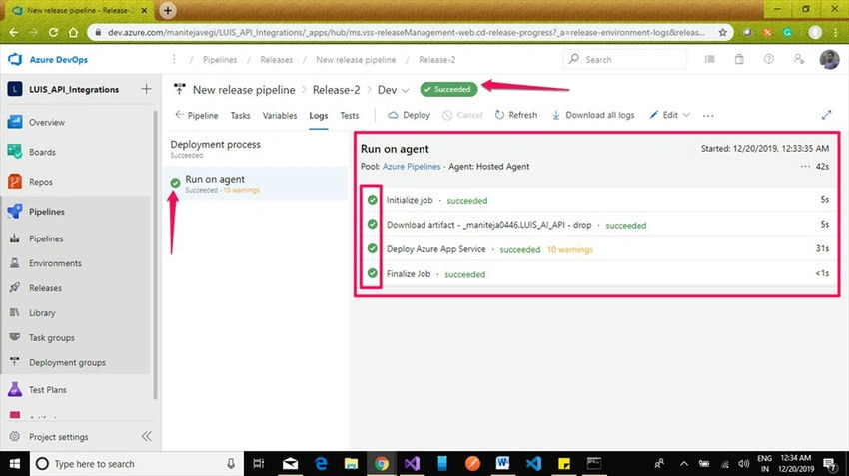Click the plus icon next to LUIS_API_Integrations
This screenshot has width=849, height=476.
[146, 89]
